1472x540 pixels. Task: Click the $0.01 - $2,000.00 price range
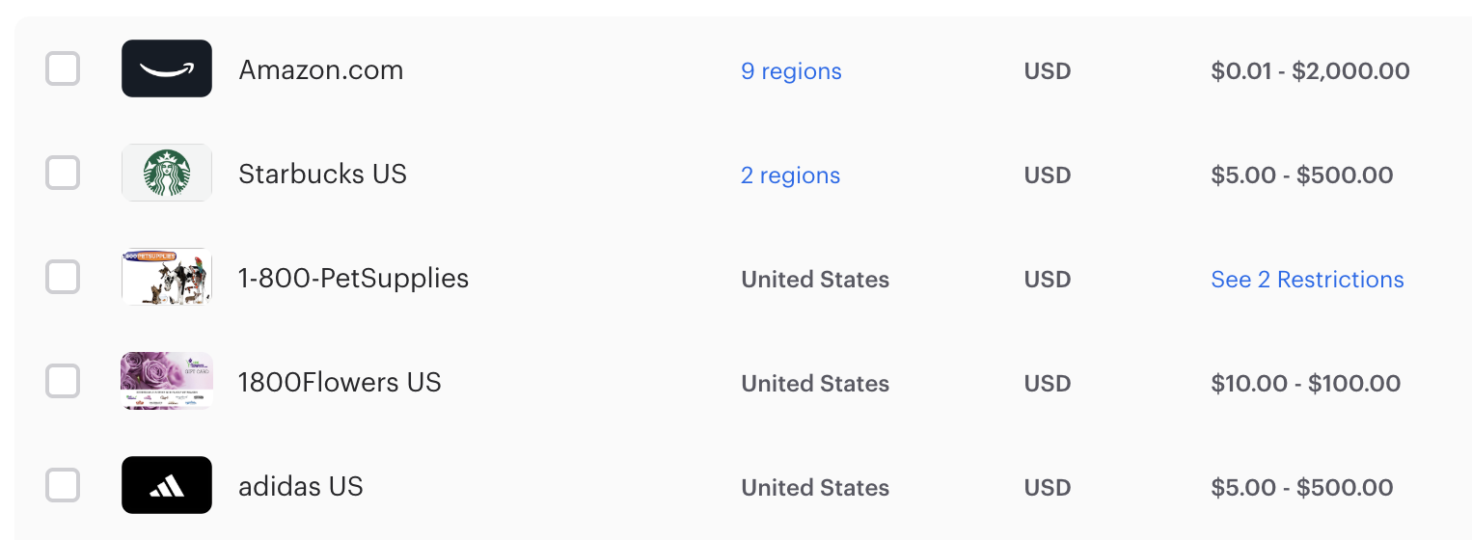pos(1310,71)
